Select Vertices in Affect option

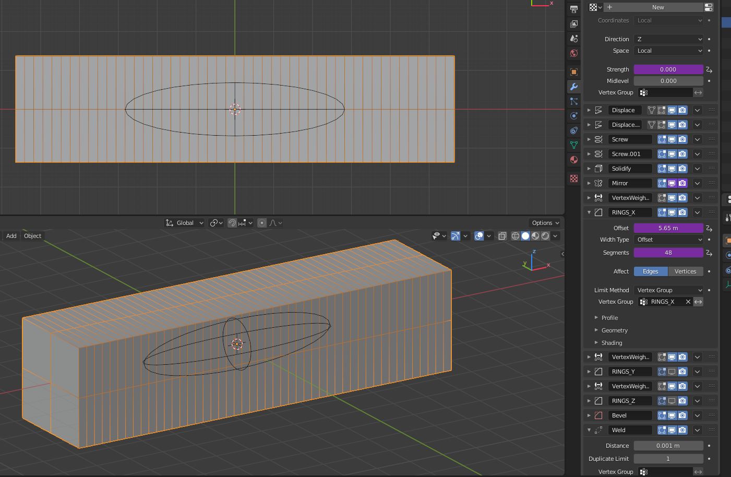click(685, 271)
